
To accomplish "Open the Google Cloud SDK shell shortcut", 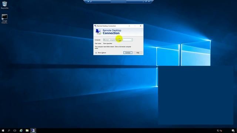I will coord(4,19).
